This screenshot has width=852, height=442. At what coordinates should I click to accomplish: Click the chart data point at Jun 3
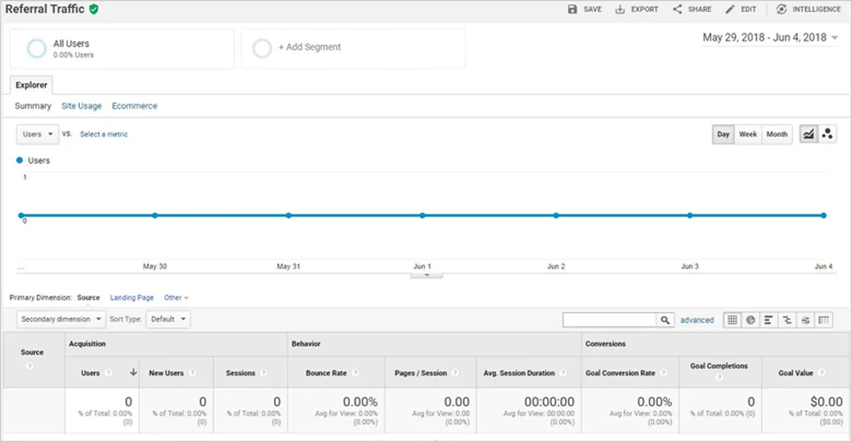click(689, 215)
